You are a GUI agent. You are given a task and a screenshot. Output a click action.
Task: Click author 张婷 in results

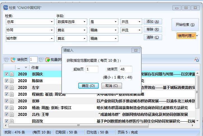(36, 101)
